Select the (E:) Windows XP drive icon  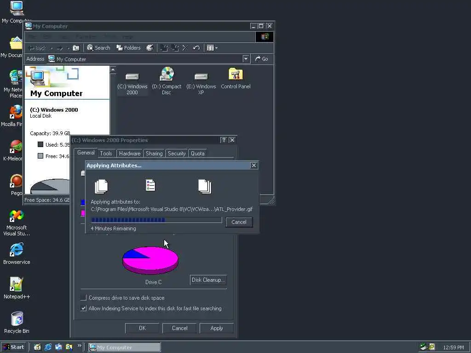[x=201, y=84]
